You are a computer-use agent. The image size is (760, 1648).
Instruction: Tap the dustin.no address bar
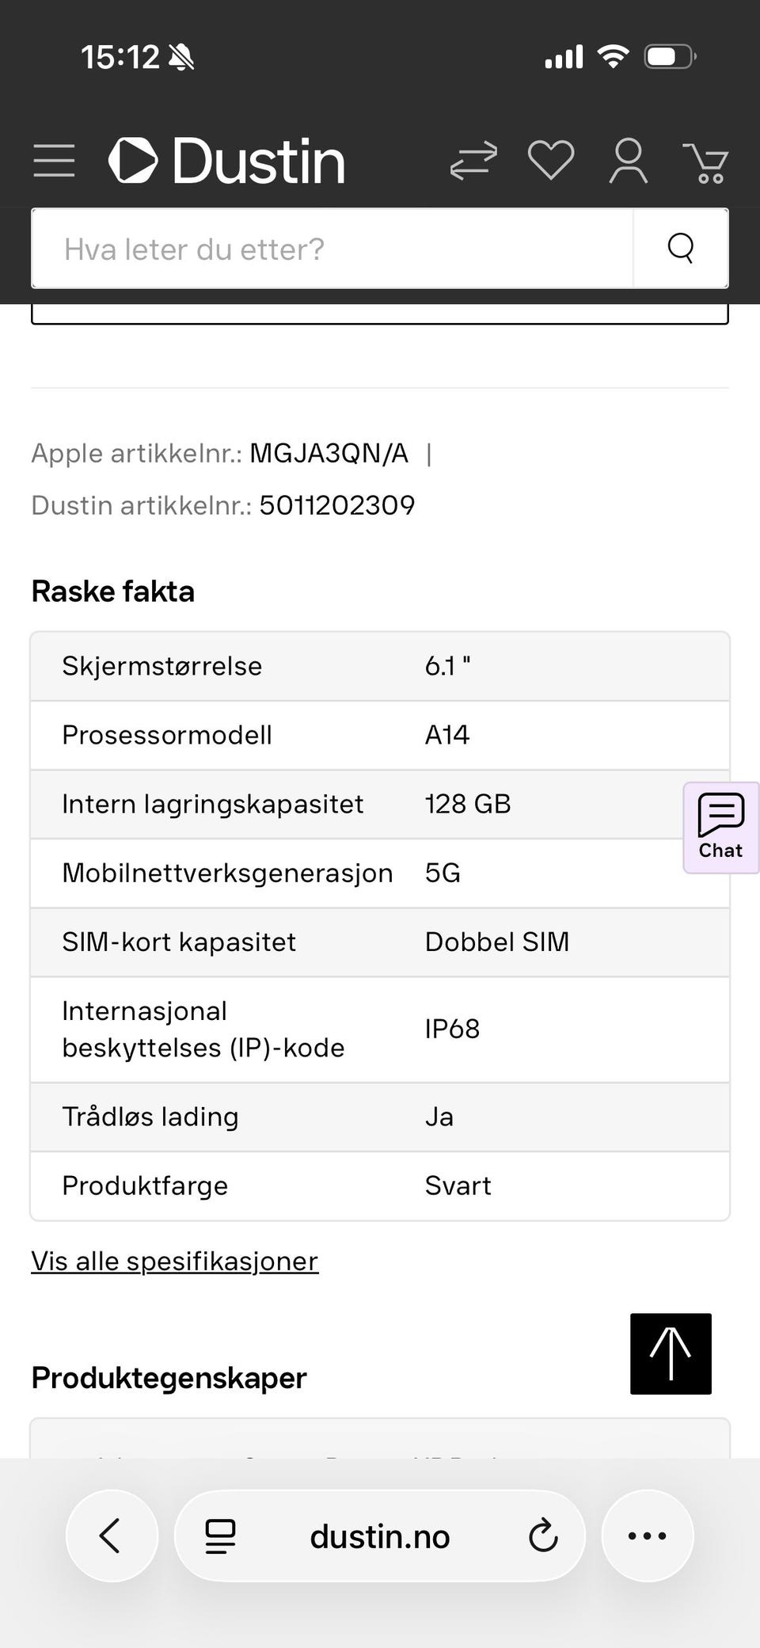380,1536
